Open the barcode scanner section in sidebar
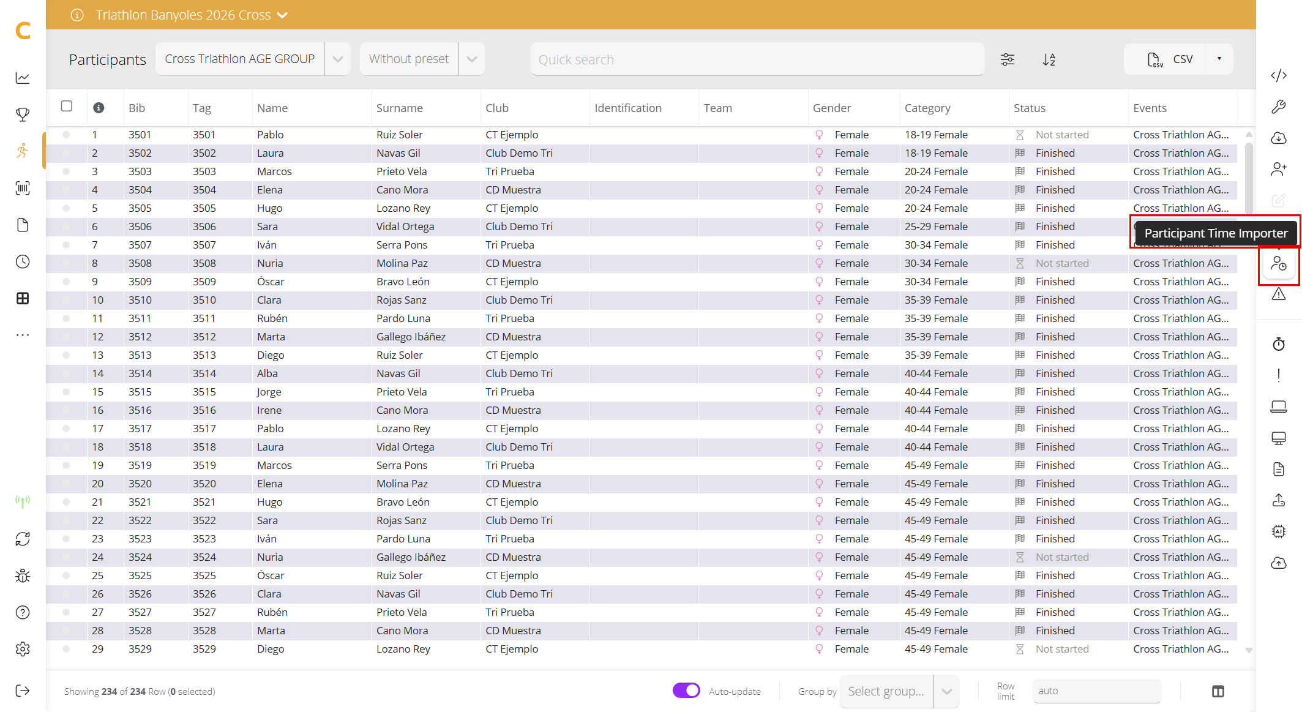 [23, 188]
